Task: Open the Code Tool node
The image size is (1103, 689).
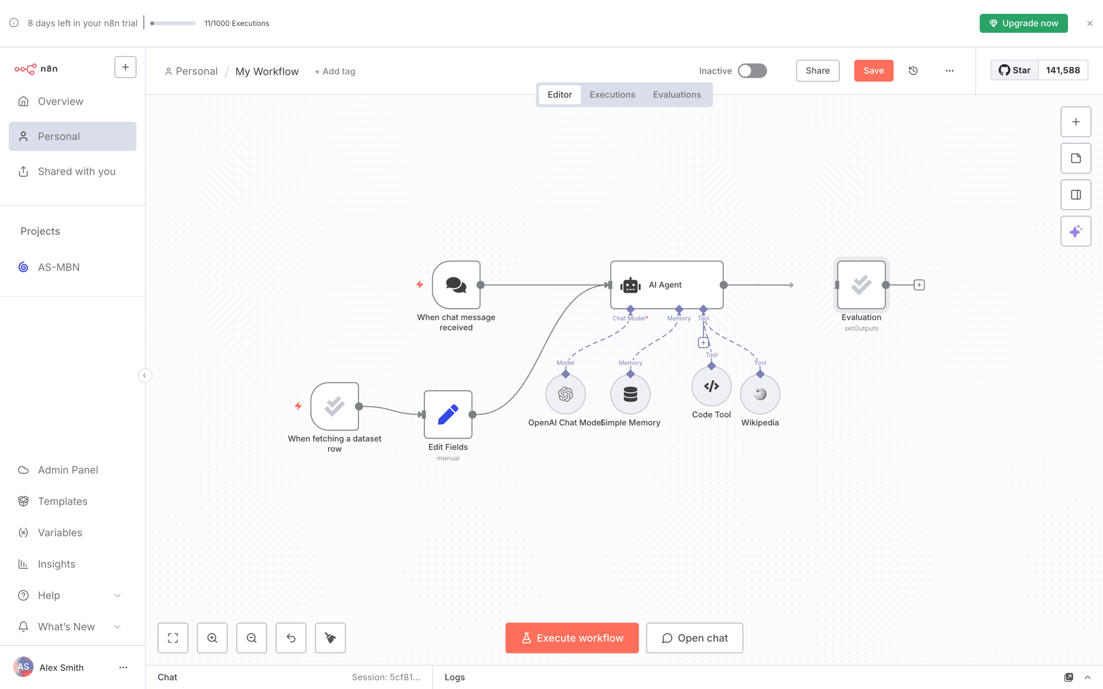Action: pyautogui.click(x=711, y=386)
